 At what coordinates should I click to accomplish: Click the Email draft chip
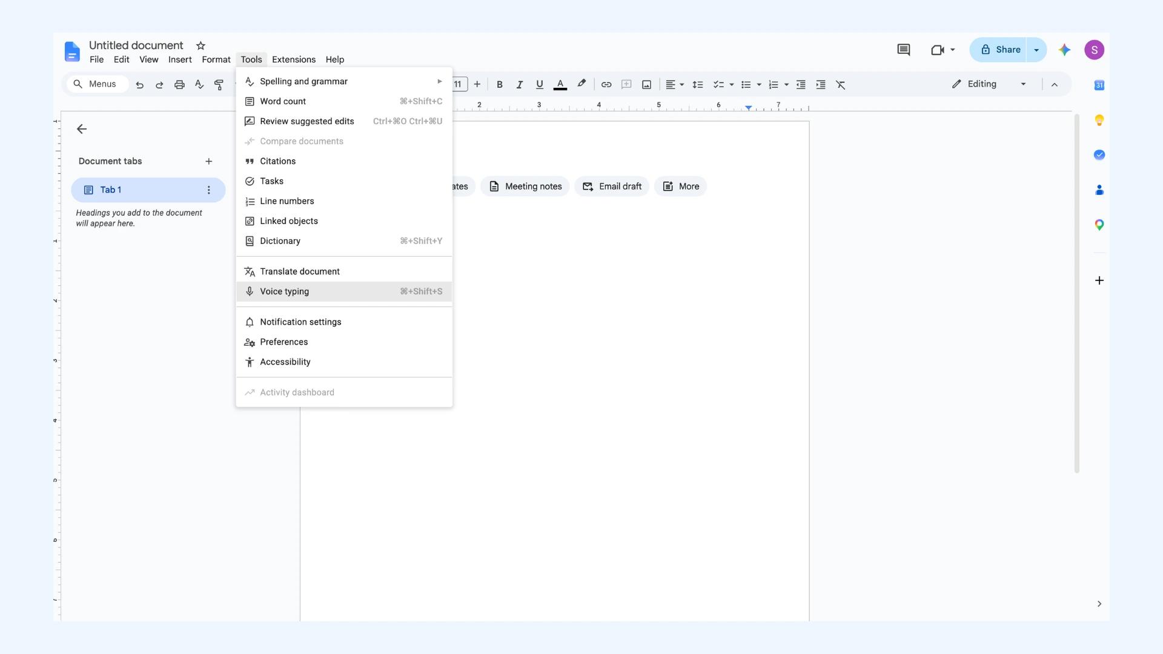pos(612,187)
